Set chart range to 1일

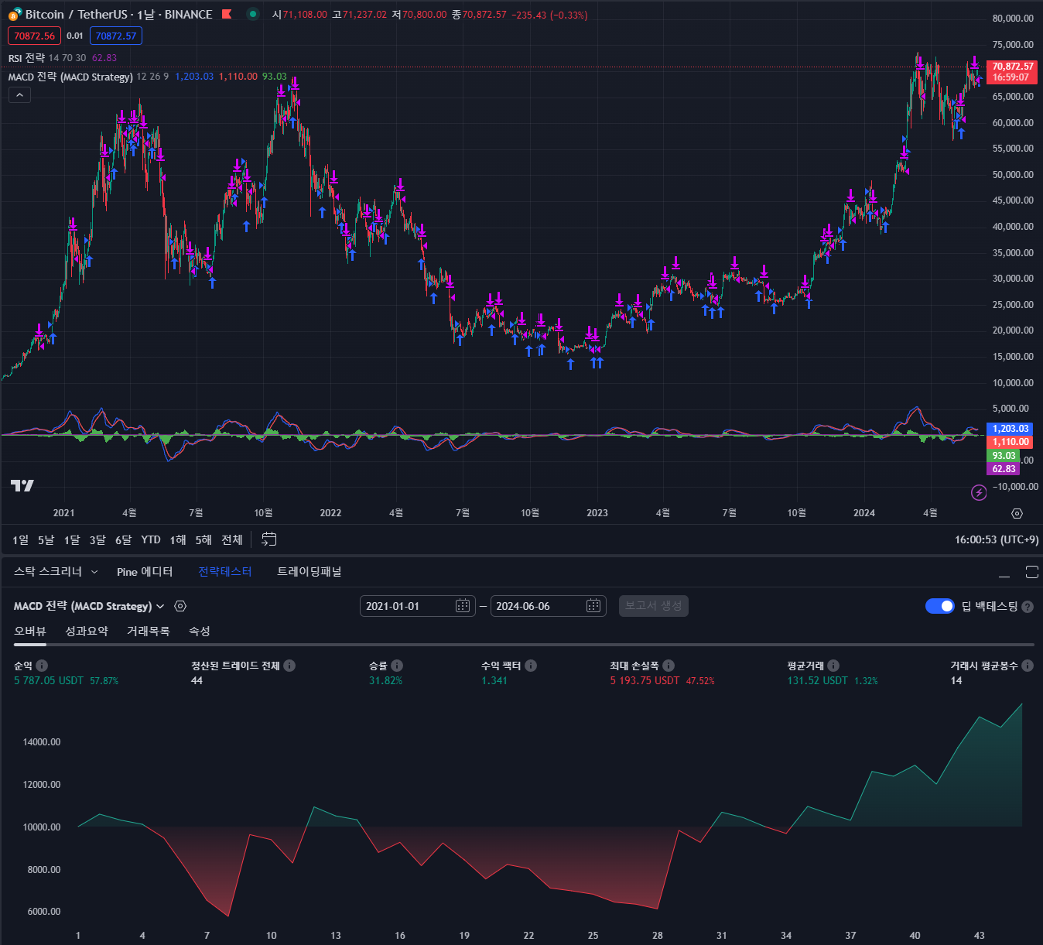21,539
